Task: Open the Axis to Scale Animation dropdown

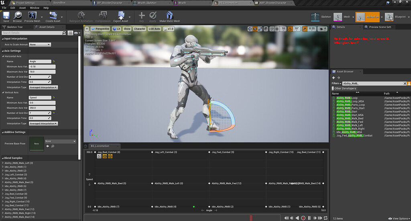Action: pos(40,45)
